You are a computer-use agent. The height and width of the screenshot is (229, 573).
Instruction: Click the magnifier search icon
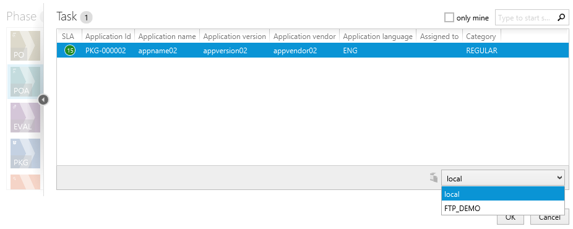(x=561, y=17)
